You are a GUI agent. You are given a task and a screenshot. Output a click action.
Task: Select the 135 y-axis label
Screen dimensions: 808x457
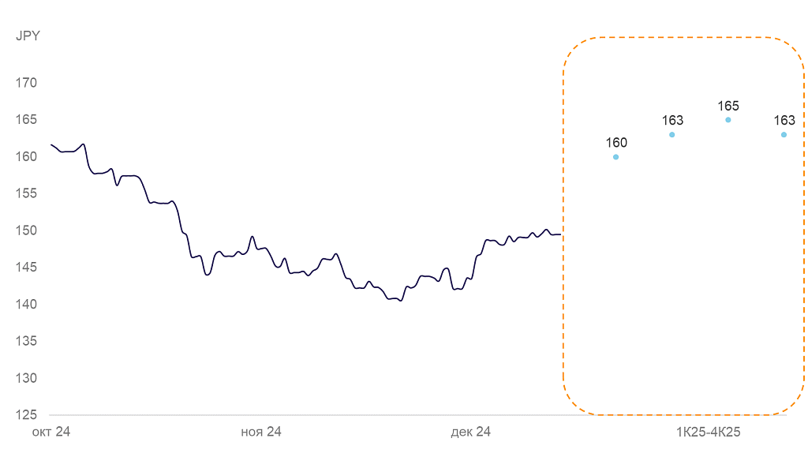(x=28, y=341)
